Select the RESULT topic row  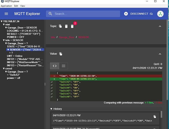[x=24, y=34]
